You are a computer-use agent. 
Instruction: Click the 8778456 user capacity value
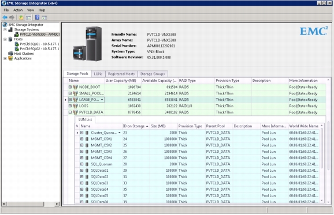134,112
